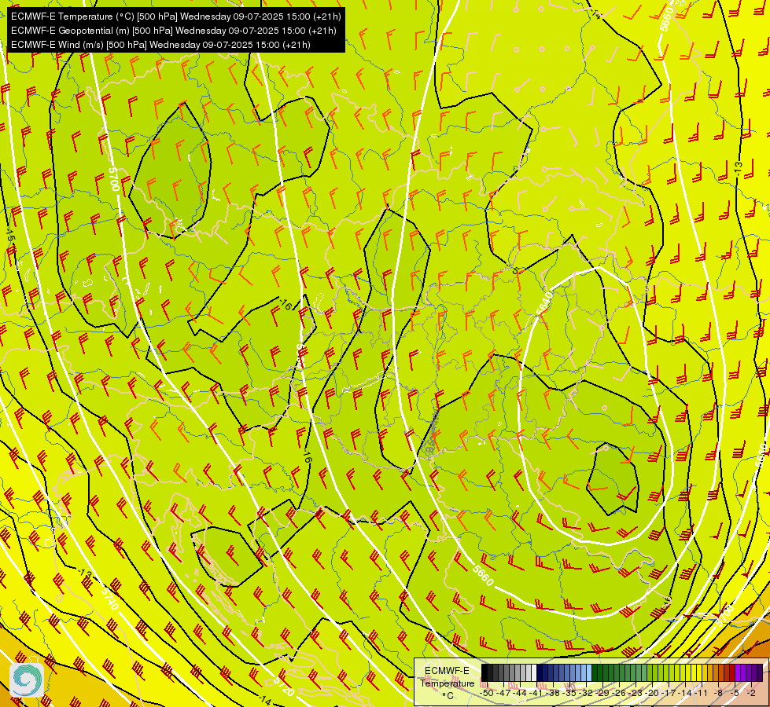
Task: Click the -29 legend value
Action: pyautogui.click(x=603, y=693)
